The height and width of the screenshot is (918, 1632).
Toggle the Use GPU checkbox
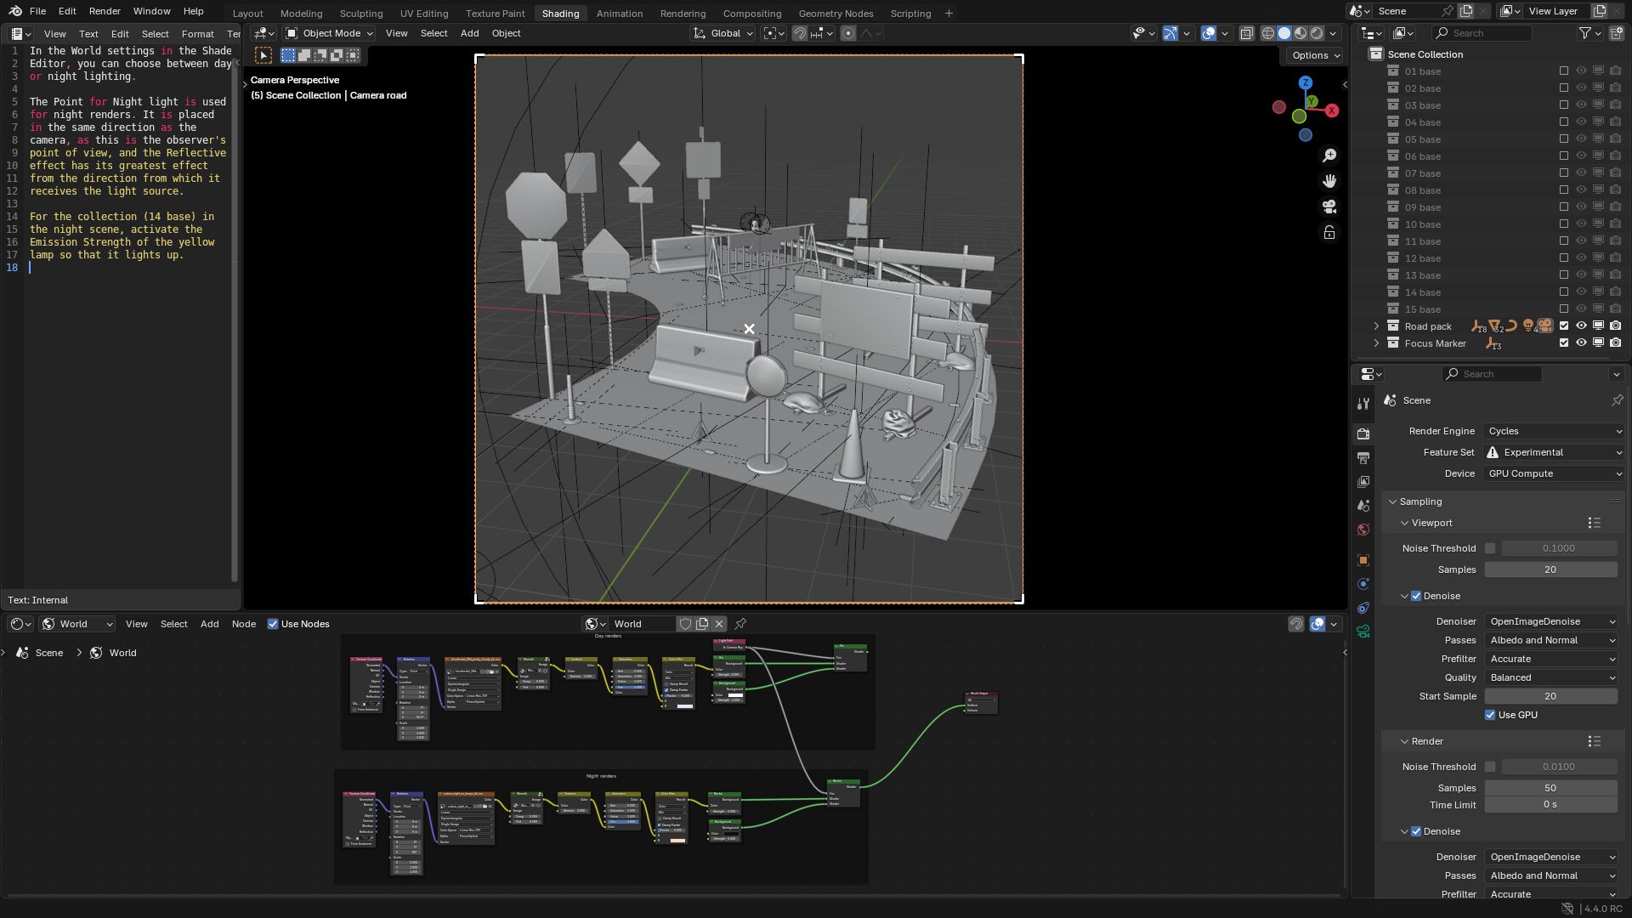1490,715
